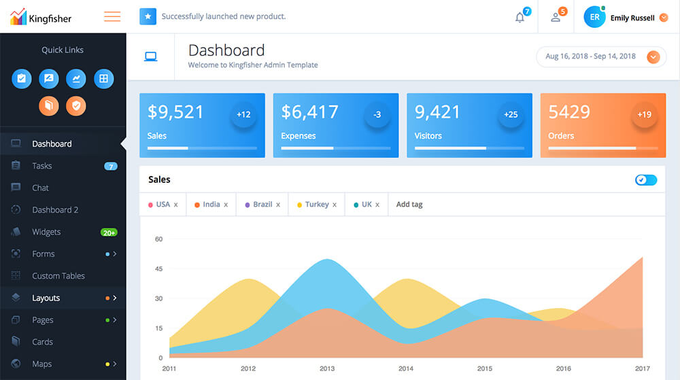Toggle the Sales chart switch
The image size is (680, 380).
(x=646, y=180)
